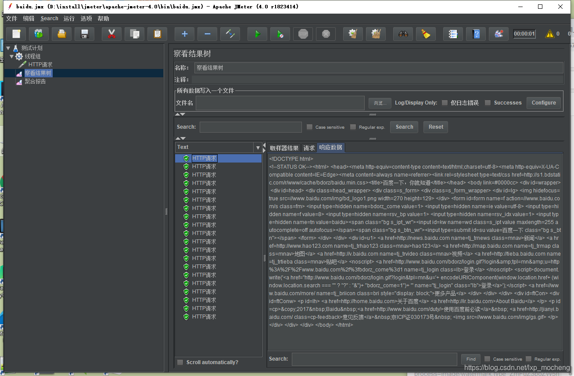Click the yellow warning triangle icon
The width and height of the screenshot is (574, 376).
[549, 34]
